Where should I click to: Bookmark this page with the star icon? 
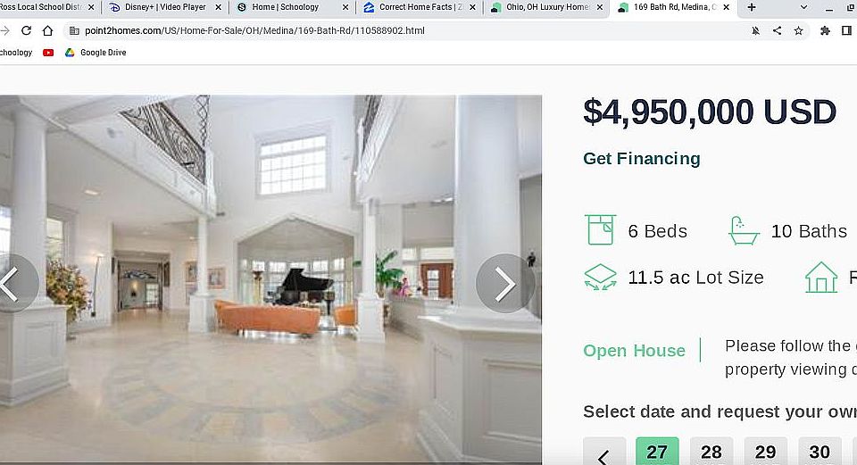(798, 30)
